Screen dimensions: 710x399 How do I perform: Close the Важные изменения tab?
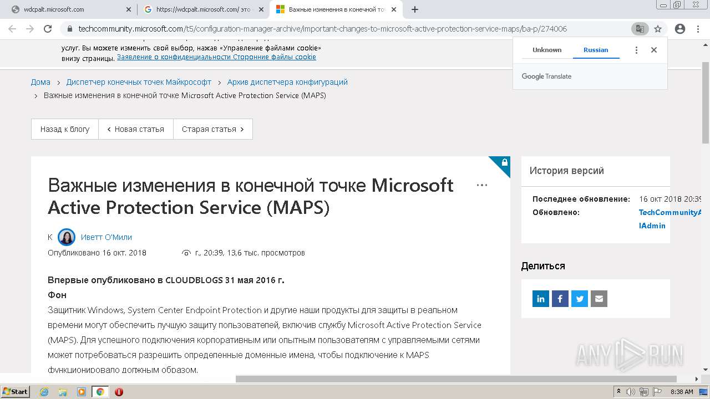click(394, 9)
